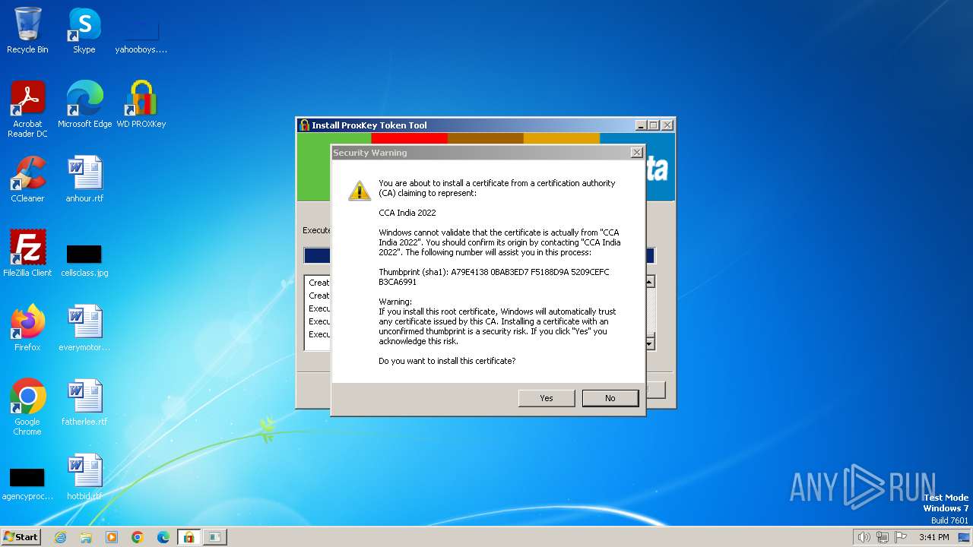Open Windows Explorer folder in taskbar
The image size is (973, 547).
pos(86,537)
